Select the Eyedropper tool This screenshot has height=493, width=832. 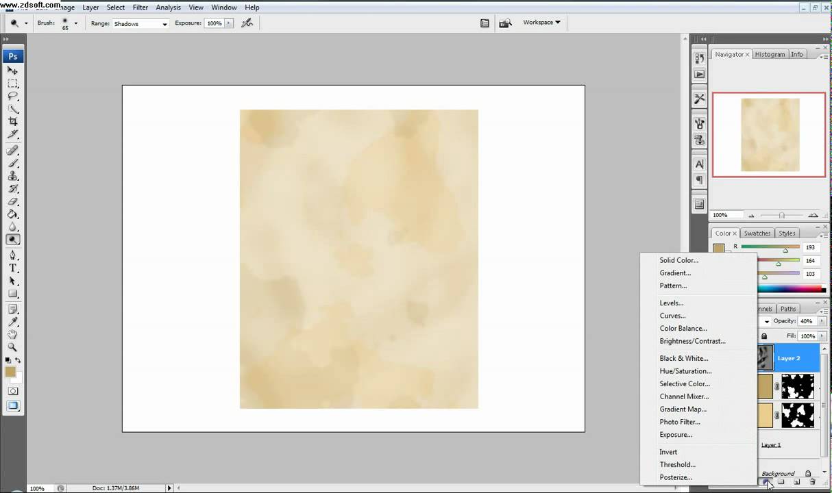tap(12, 322)
